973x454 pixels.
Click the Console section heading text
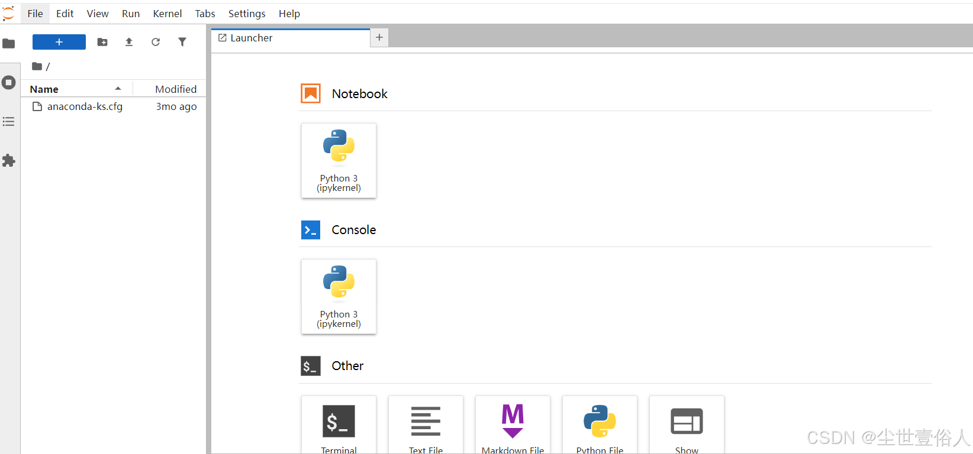tap(354, 230)
